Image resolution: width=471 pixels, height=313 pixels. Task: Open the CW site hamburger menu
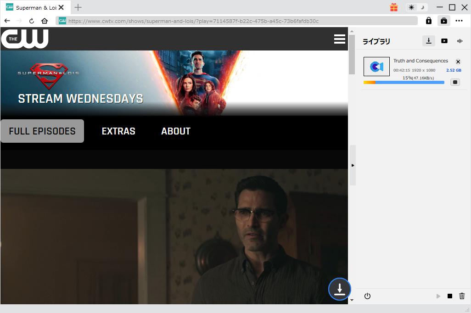(x=340, y=39)
